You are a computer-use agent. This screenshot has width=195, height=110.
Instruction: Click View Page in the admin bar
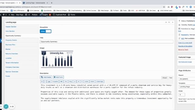(19, 15)
